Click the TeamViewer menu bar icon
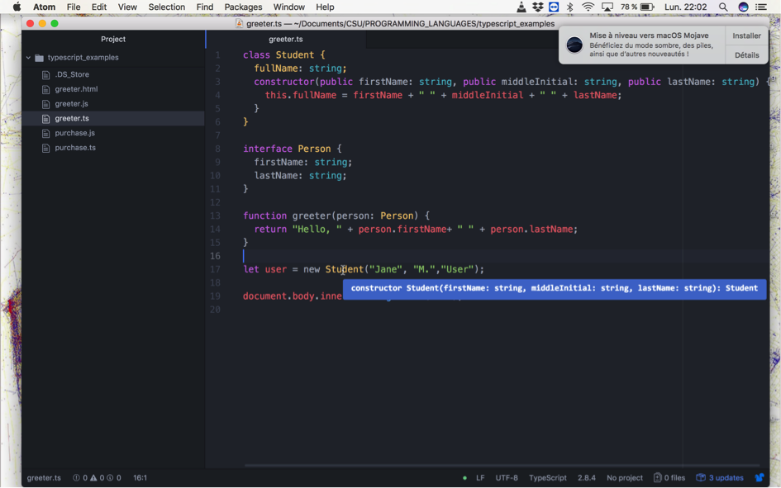Viewport: 781px width, 488px height. (554, 7)
